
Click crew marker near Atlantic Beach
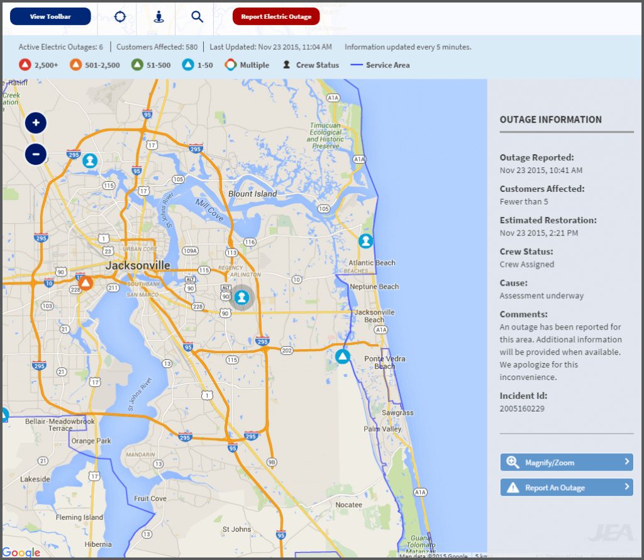pyautogui.click(x=365, y=241)
